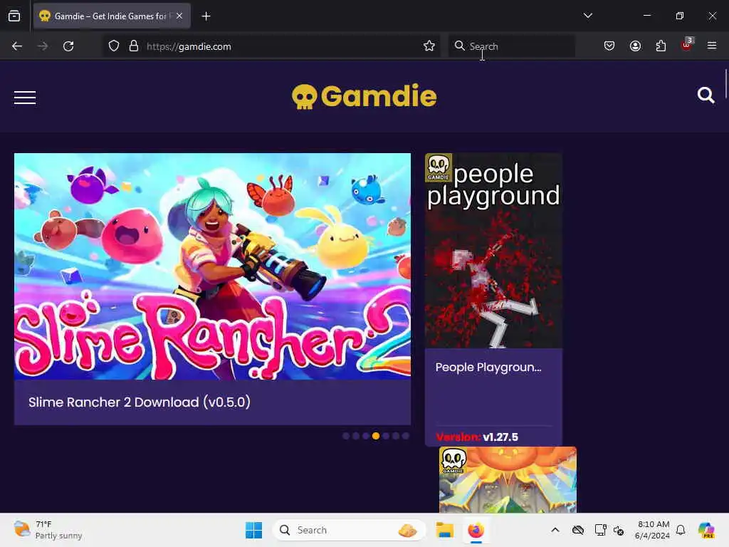The width and height of the screenshot is (729, 547).
Task: Bookmark this page with the star icon
Action: coord(429,46)
